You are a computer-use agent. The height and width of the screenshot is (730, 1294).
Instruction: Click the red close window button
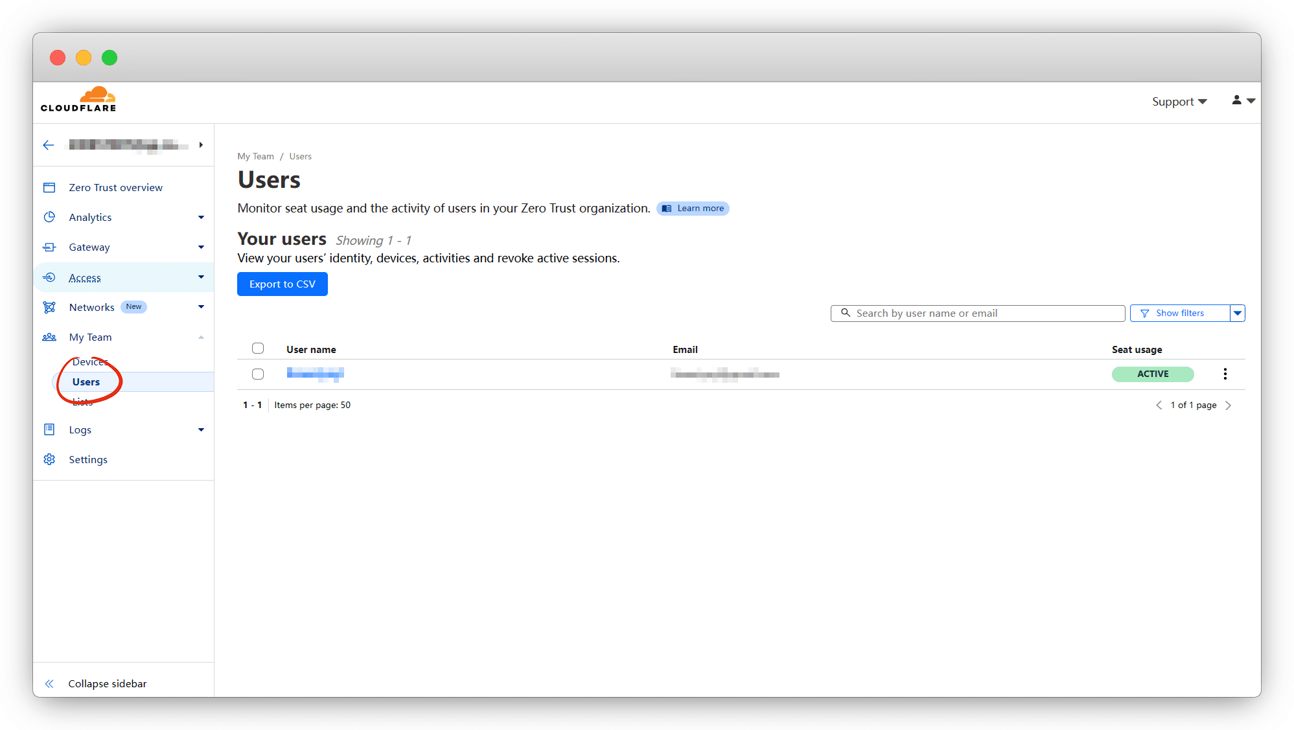58,58
